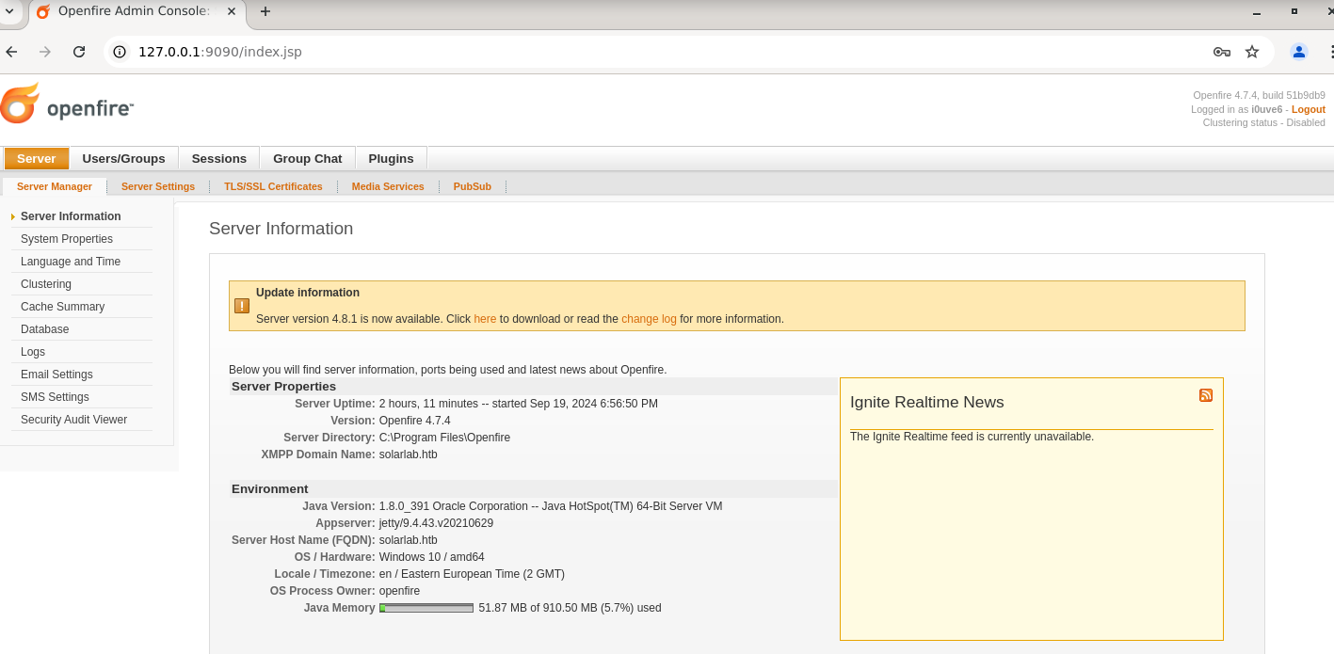Click the Logout link

pyautogui.click(x=1308, y=109)
